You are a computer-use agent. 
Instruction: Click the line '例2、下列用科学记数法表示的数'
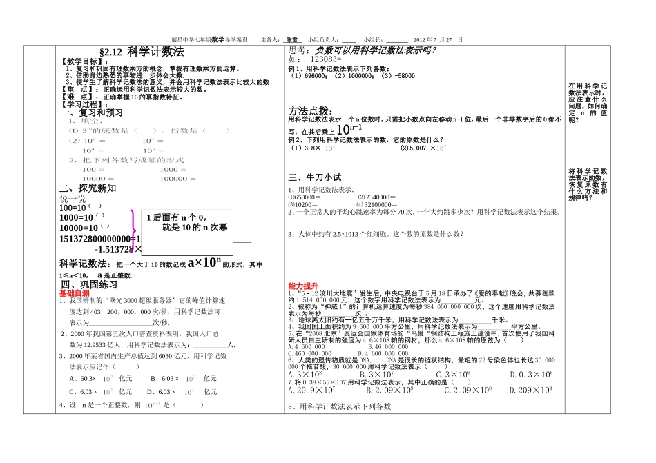tap(366, 140)
